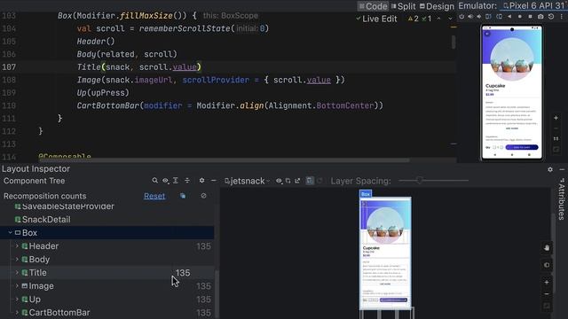
Task: Open the Attributes side panel tab
Action: 562,198
